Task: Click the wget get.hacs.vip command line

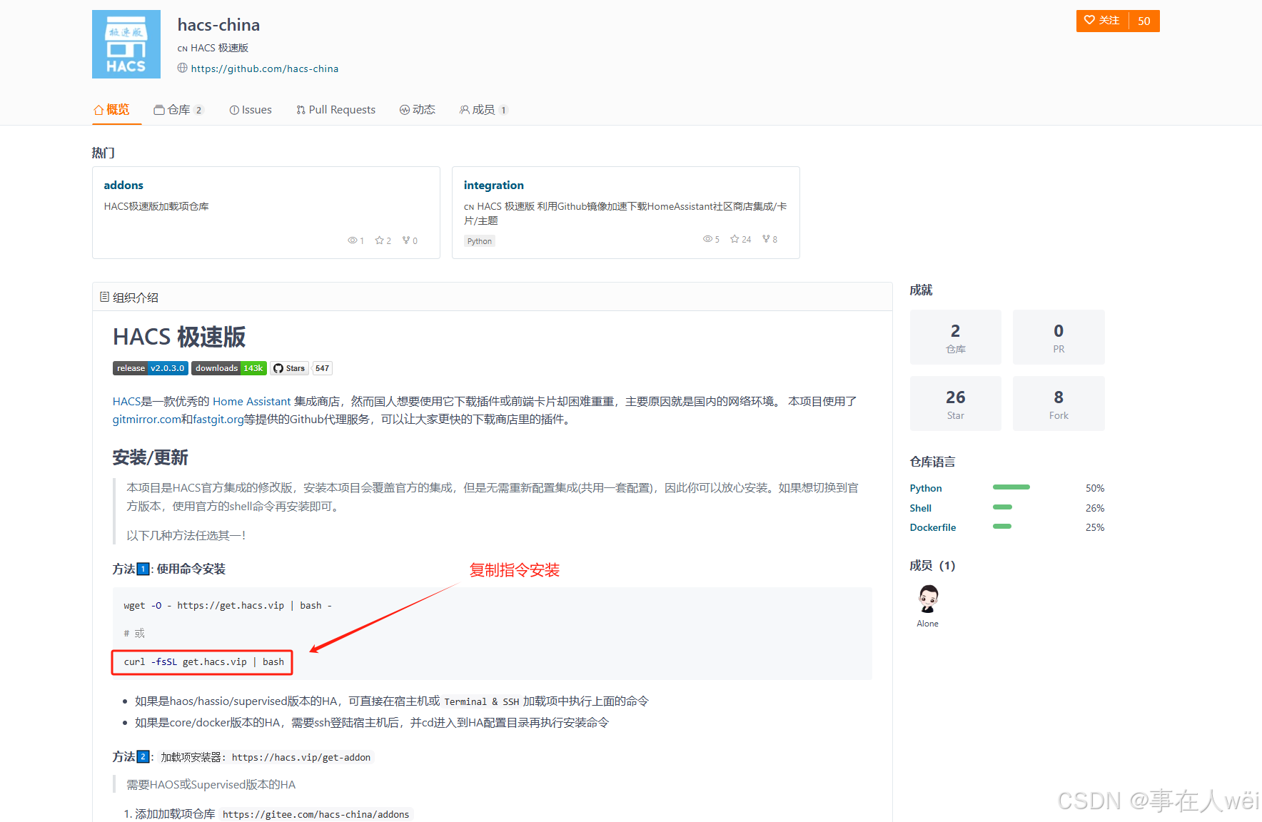Action: 228,605
